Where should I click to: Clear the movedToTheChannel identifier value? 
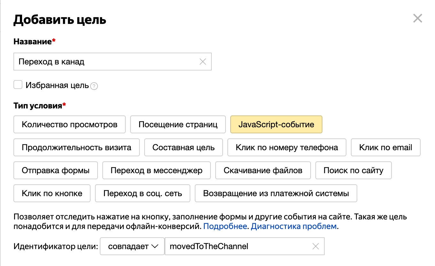tap(315, 246)
